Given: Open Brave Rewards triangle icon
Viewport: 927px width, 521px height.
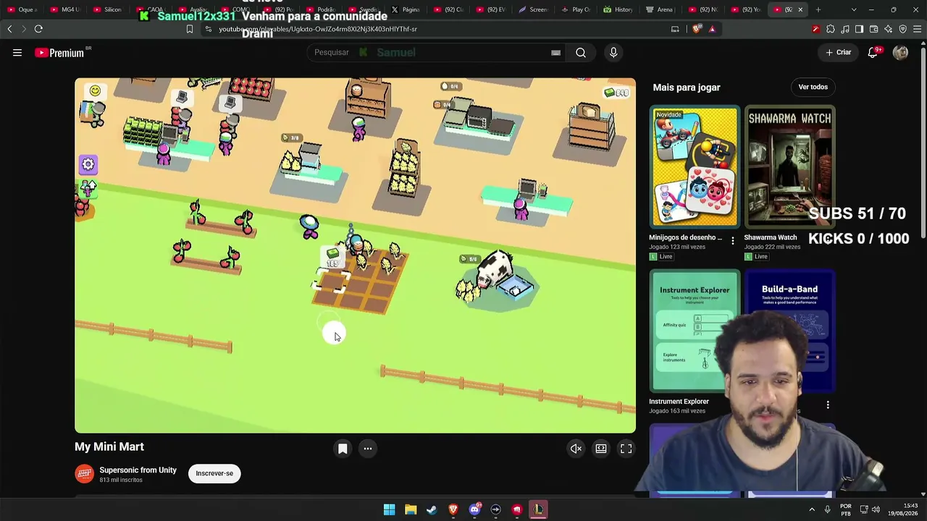Looking at the screenshot, I should tap(712, 29).
